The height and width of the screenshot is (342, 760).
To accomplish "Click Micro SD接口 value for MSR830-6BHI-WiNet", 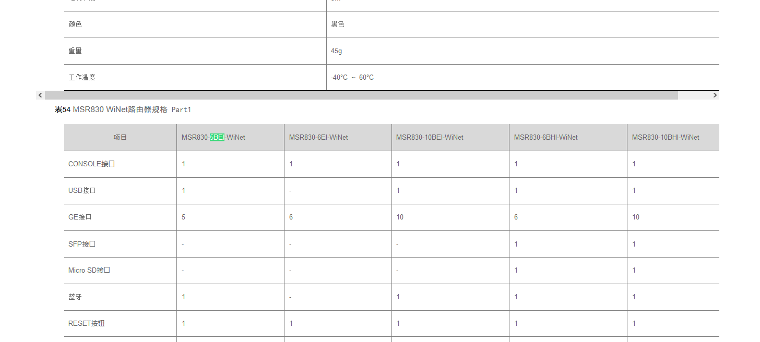I will (516, 271).
